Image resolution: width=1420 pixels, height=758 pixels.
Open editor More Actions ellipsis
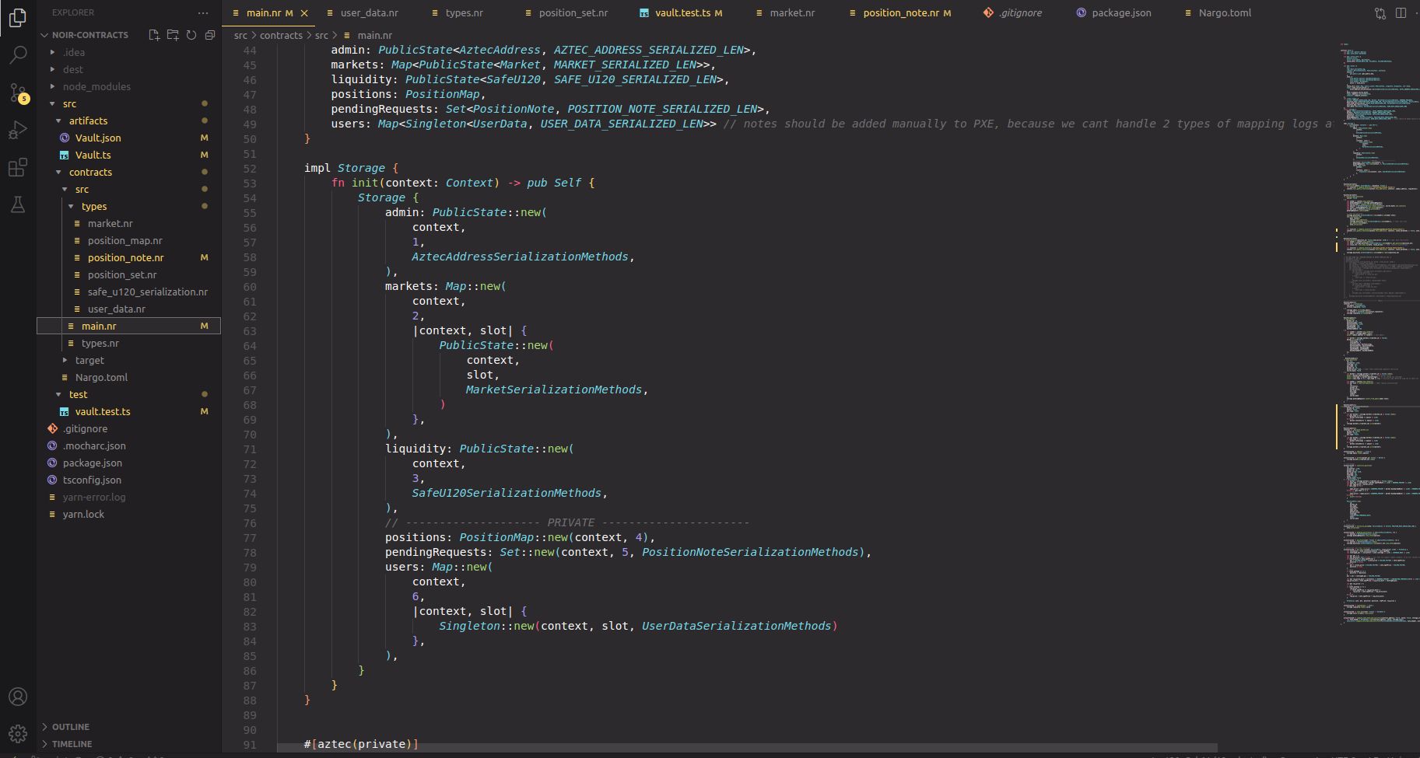click(1417, 13)
